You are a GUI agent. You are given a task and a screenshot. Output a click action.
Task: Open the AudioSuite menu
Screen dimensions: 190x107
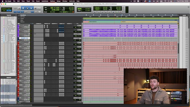click(45, 1)
